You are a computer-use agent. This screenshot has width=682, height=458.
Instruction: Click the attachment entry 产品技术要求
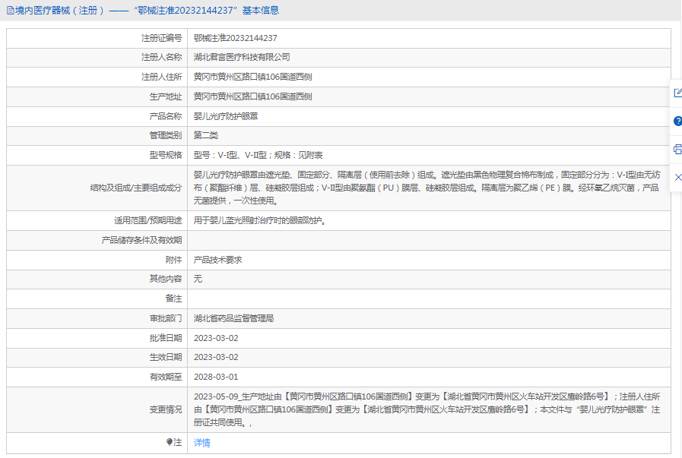pos(217,260)
